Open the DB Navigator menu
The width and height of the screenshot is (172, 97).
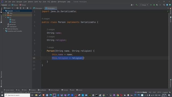point(62,2)
